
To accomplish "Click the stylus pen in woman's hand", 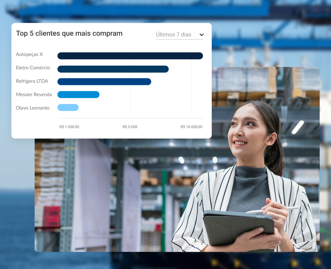I will pyautogui.click(x=272, y=210).
